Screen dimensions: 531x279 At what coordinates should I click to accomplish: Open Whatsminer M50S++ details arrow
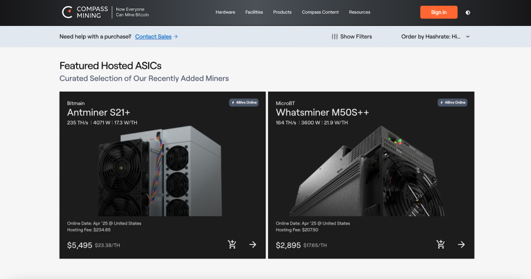(461, 244)
